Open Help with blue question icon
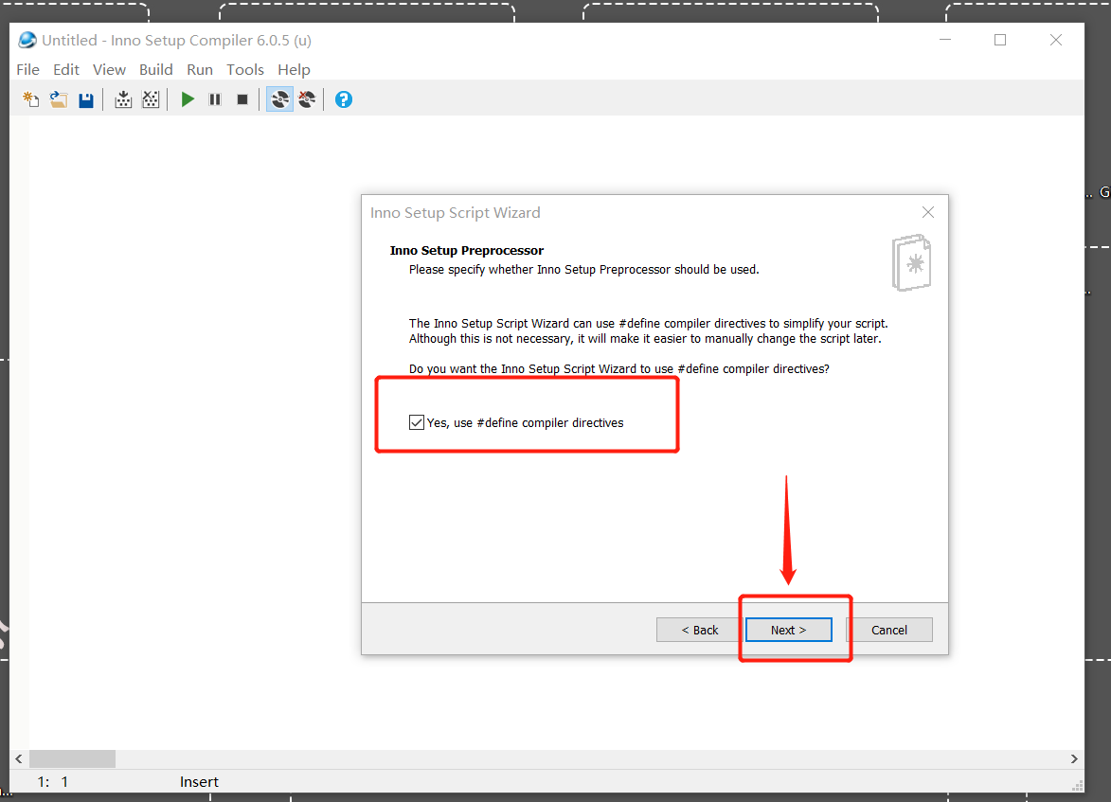 point(344,100)
